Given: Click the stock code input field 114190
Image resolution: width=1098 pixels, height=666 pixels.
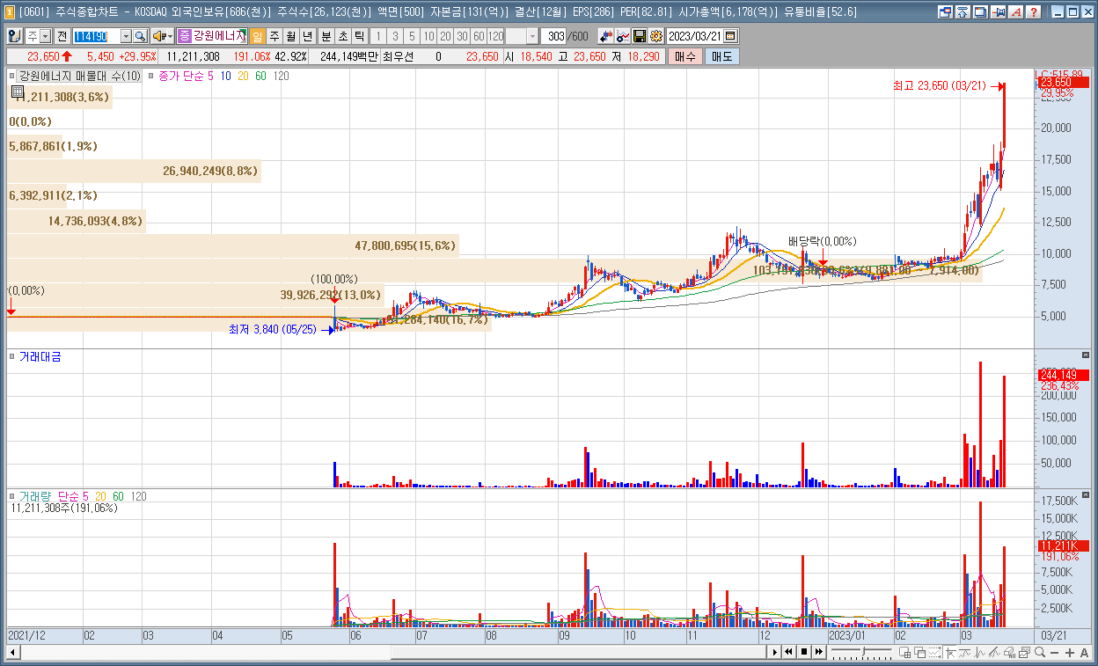Looking at the screenshot, I should pos(97,36).
